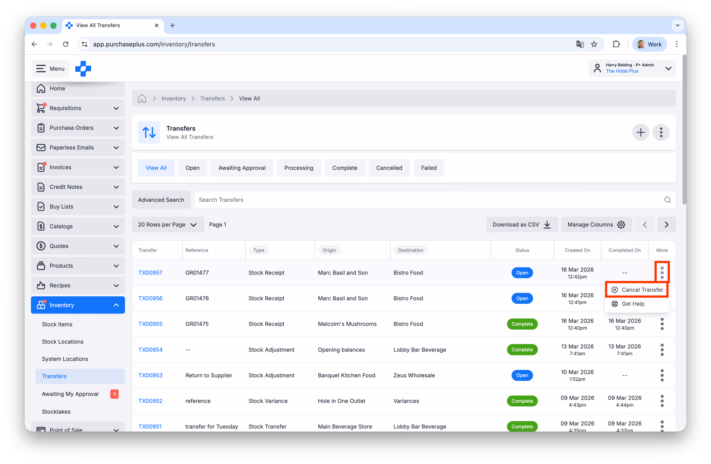Click the home icon in breadcrumb
Screen dimensions: 711x464
point(142,98)
